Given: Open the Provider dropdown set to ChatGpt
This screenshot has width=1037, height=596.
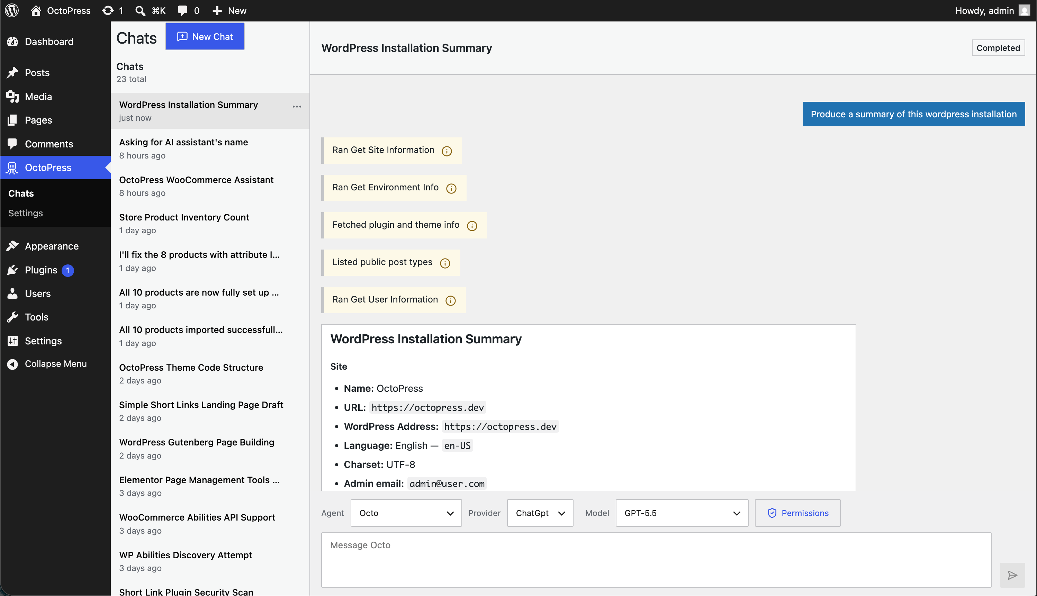Looking at the screenshot, I should click(x=540, y=513).
